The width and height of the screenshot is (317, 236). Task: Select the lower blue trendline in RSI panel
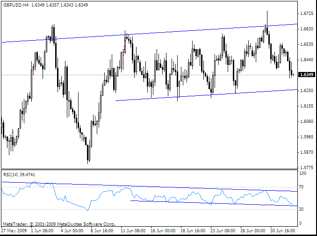[214, 203]
